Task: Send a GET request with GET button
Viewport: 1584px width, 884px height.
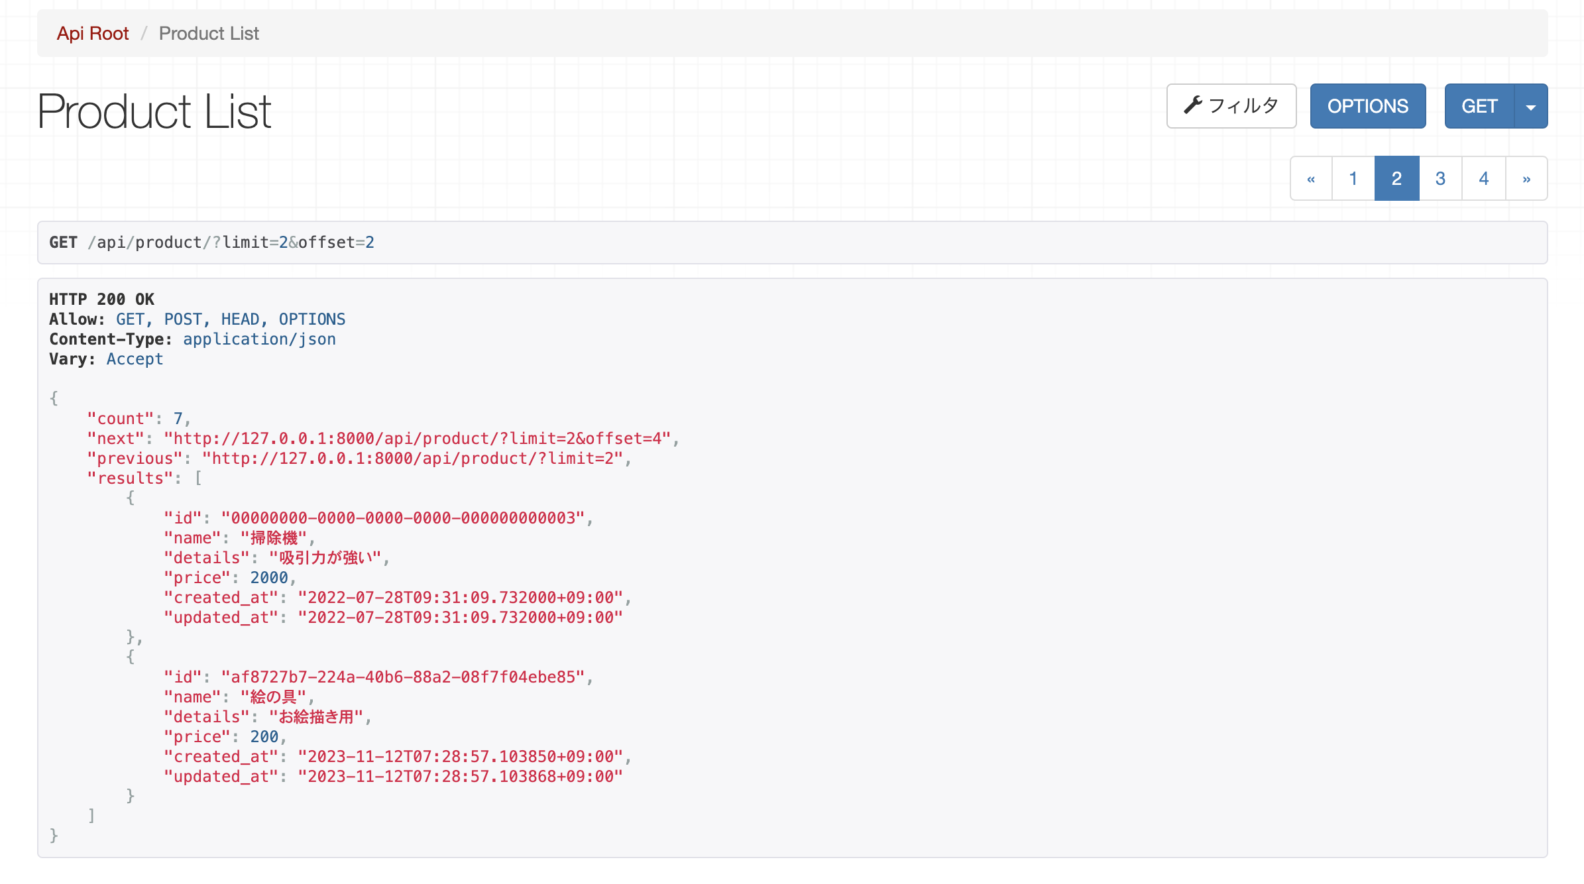Action: pos(1479,106)
